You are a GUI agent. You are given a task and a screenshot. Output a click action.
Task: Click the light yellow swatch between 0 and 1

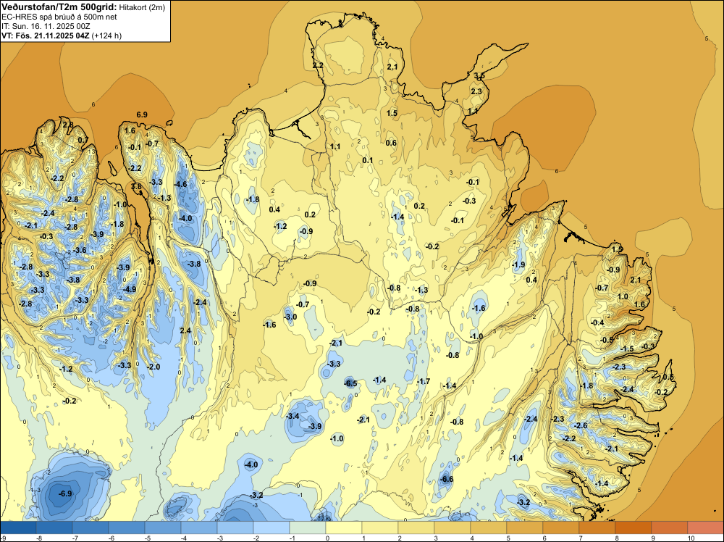click(x=343, y=528)
